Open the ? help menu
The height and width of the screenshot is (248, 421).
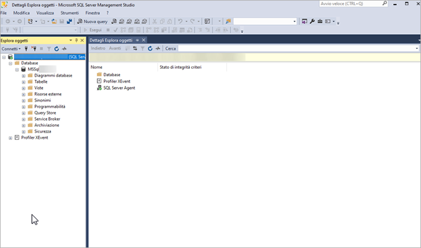(108, 13)
